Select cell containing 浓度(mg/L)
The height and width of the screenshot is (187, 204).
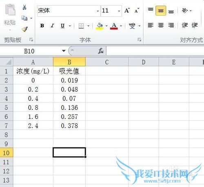click(33, 71)
